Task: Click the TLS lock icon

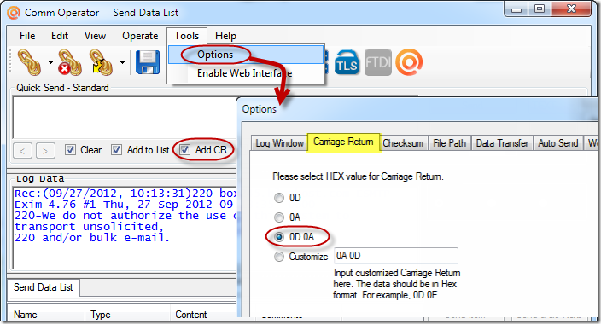Action: (x=347, y=62)
